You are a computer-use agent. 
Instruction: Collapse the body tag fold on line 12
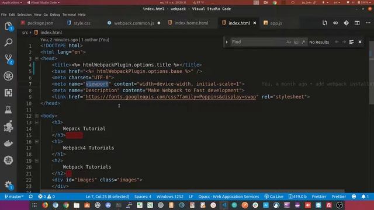37,116
